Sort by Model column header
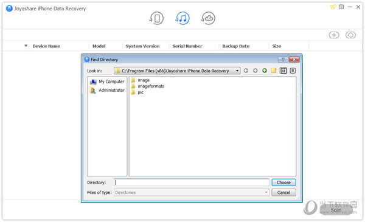This screenshot has width=365, height=222. 99,46
